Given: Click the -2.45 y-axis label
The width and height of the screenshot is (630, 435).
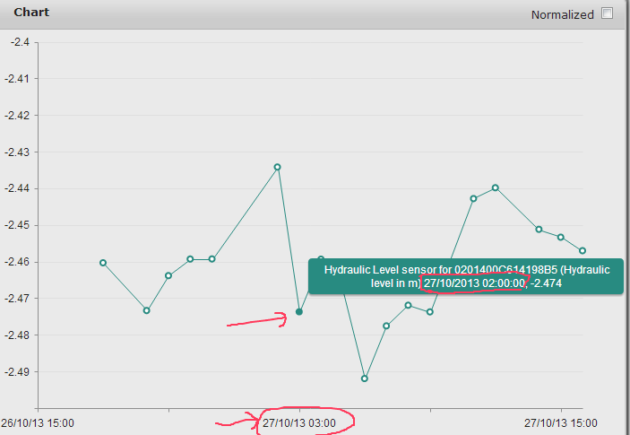Looking at the screenshot, I should [17, 225].
